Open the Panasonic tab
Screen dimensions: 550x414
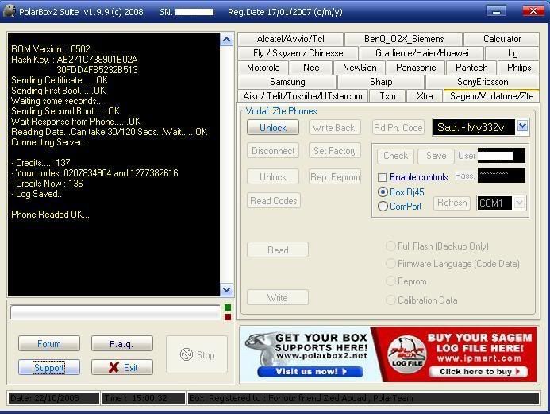click(x=416, y=68)
